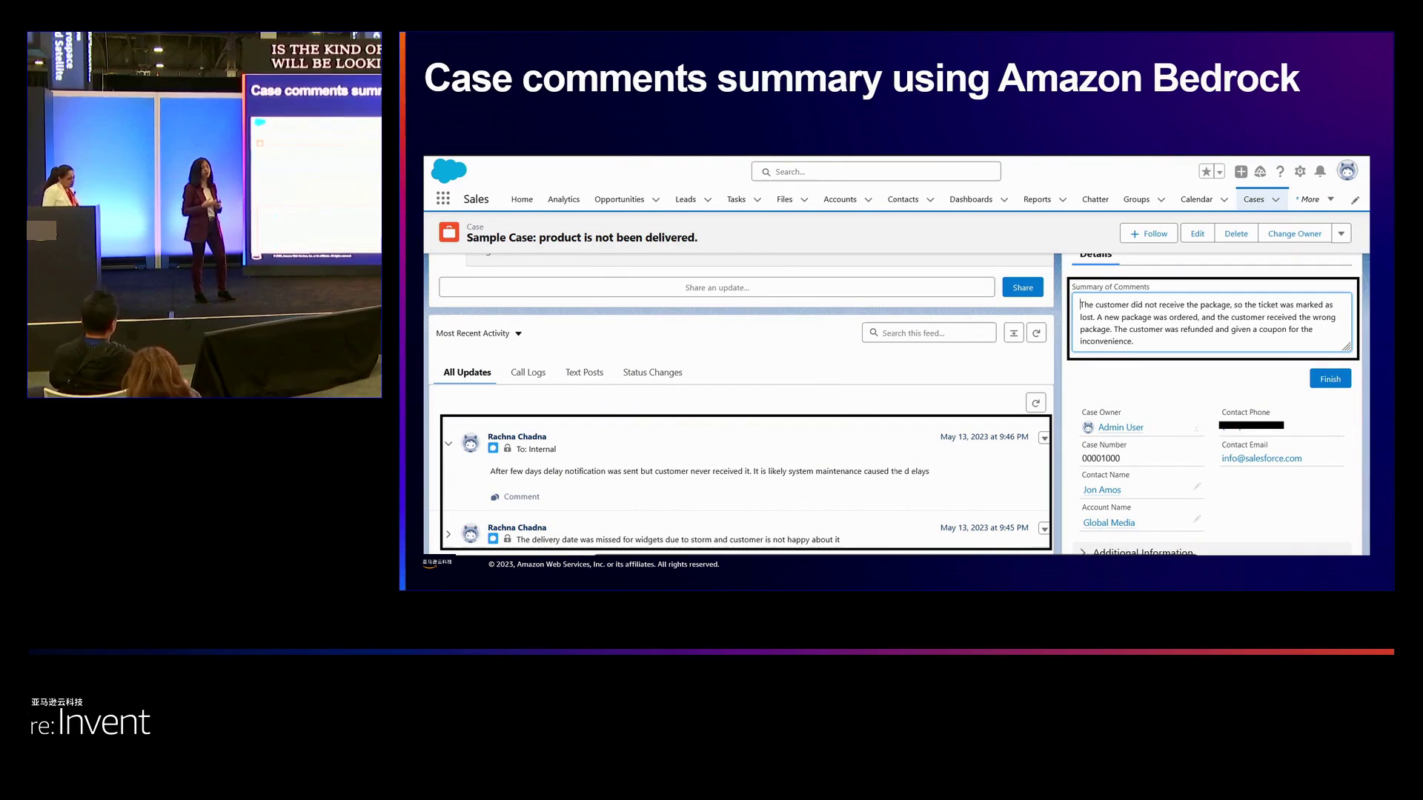This screenshot has height=800, width=1423.
Task: Open the Reports tab
Action: pyautogui.click(x=1037, y=199)
